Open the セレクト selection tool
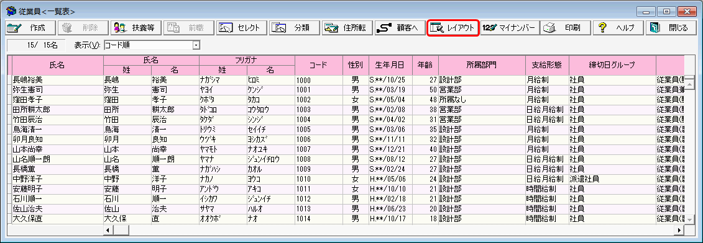This screenshot has width=703, height=243. click(x=241, y=28)
